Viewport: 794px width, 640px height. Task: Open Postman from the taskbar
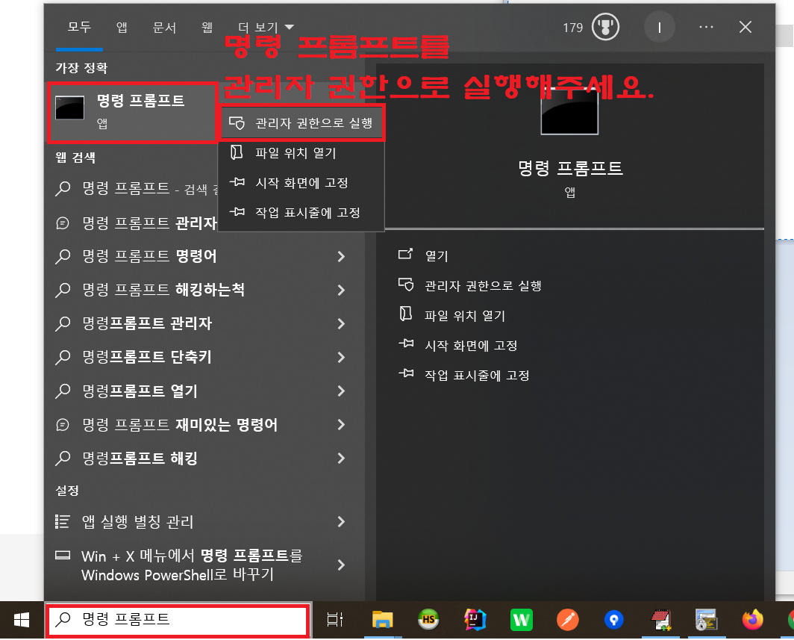[568, 620]
